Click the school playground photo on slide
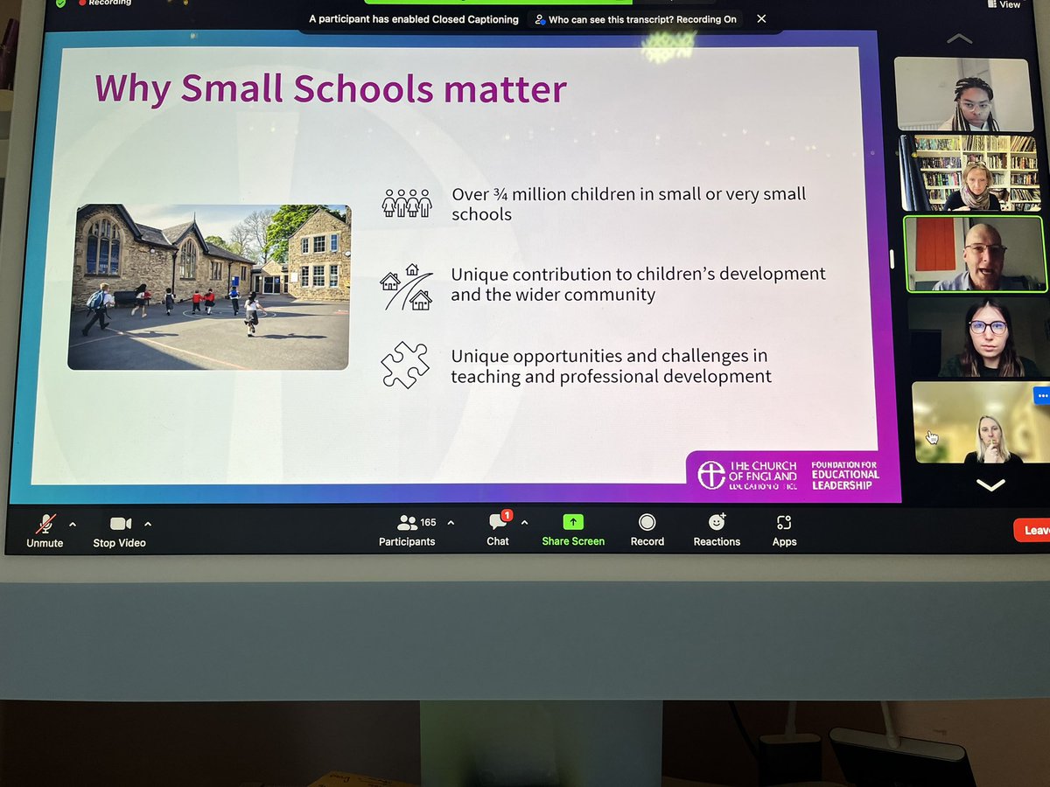 [208, 288]
